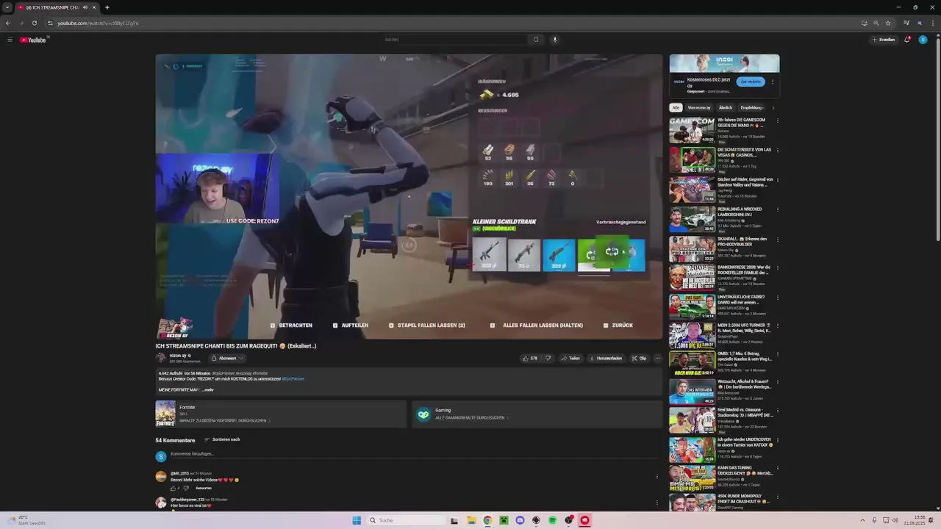Open the rezon ay channel avatar

coord(161,358)
